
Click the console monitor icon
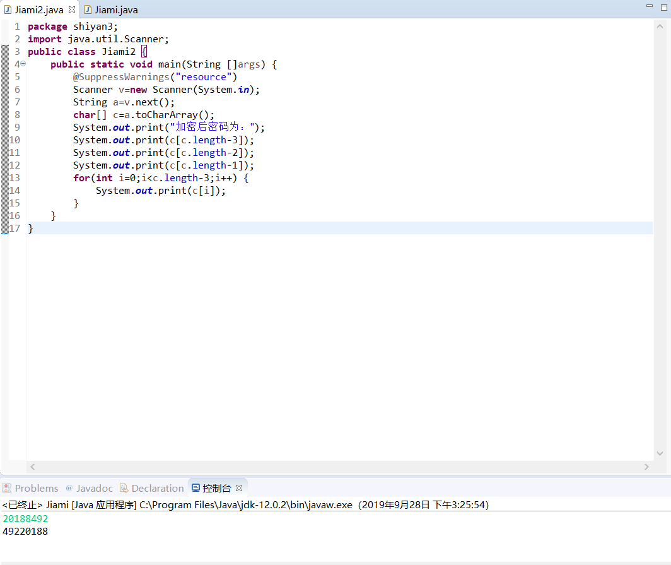pyautogui.click(x=195, y=488)
